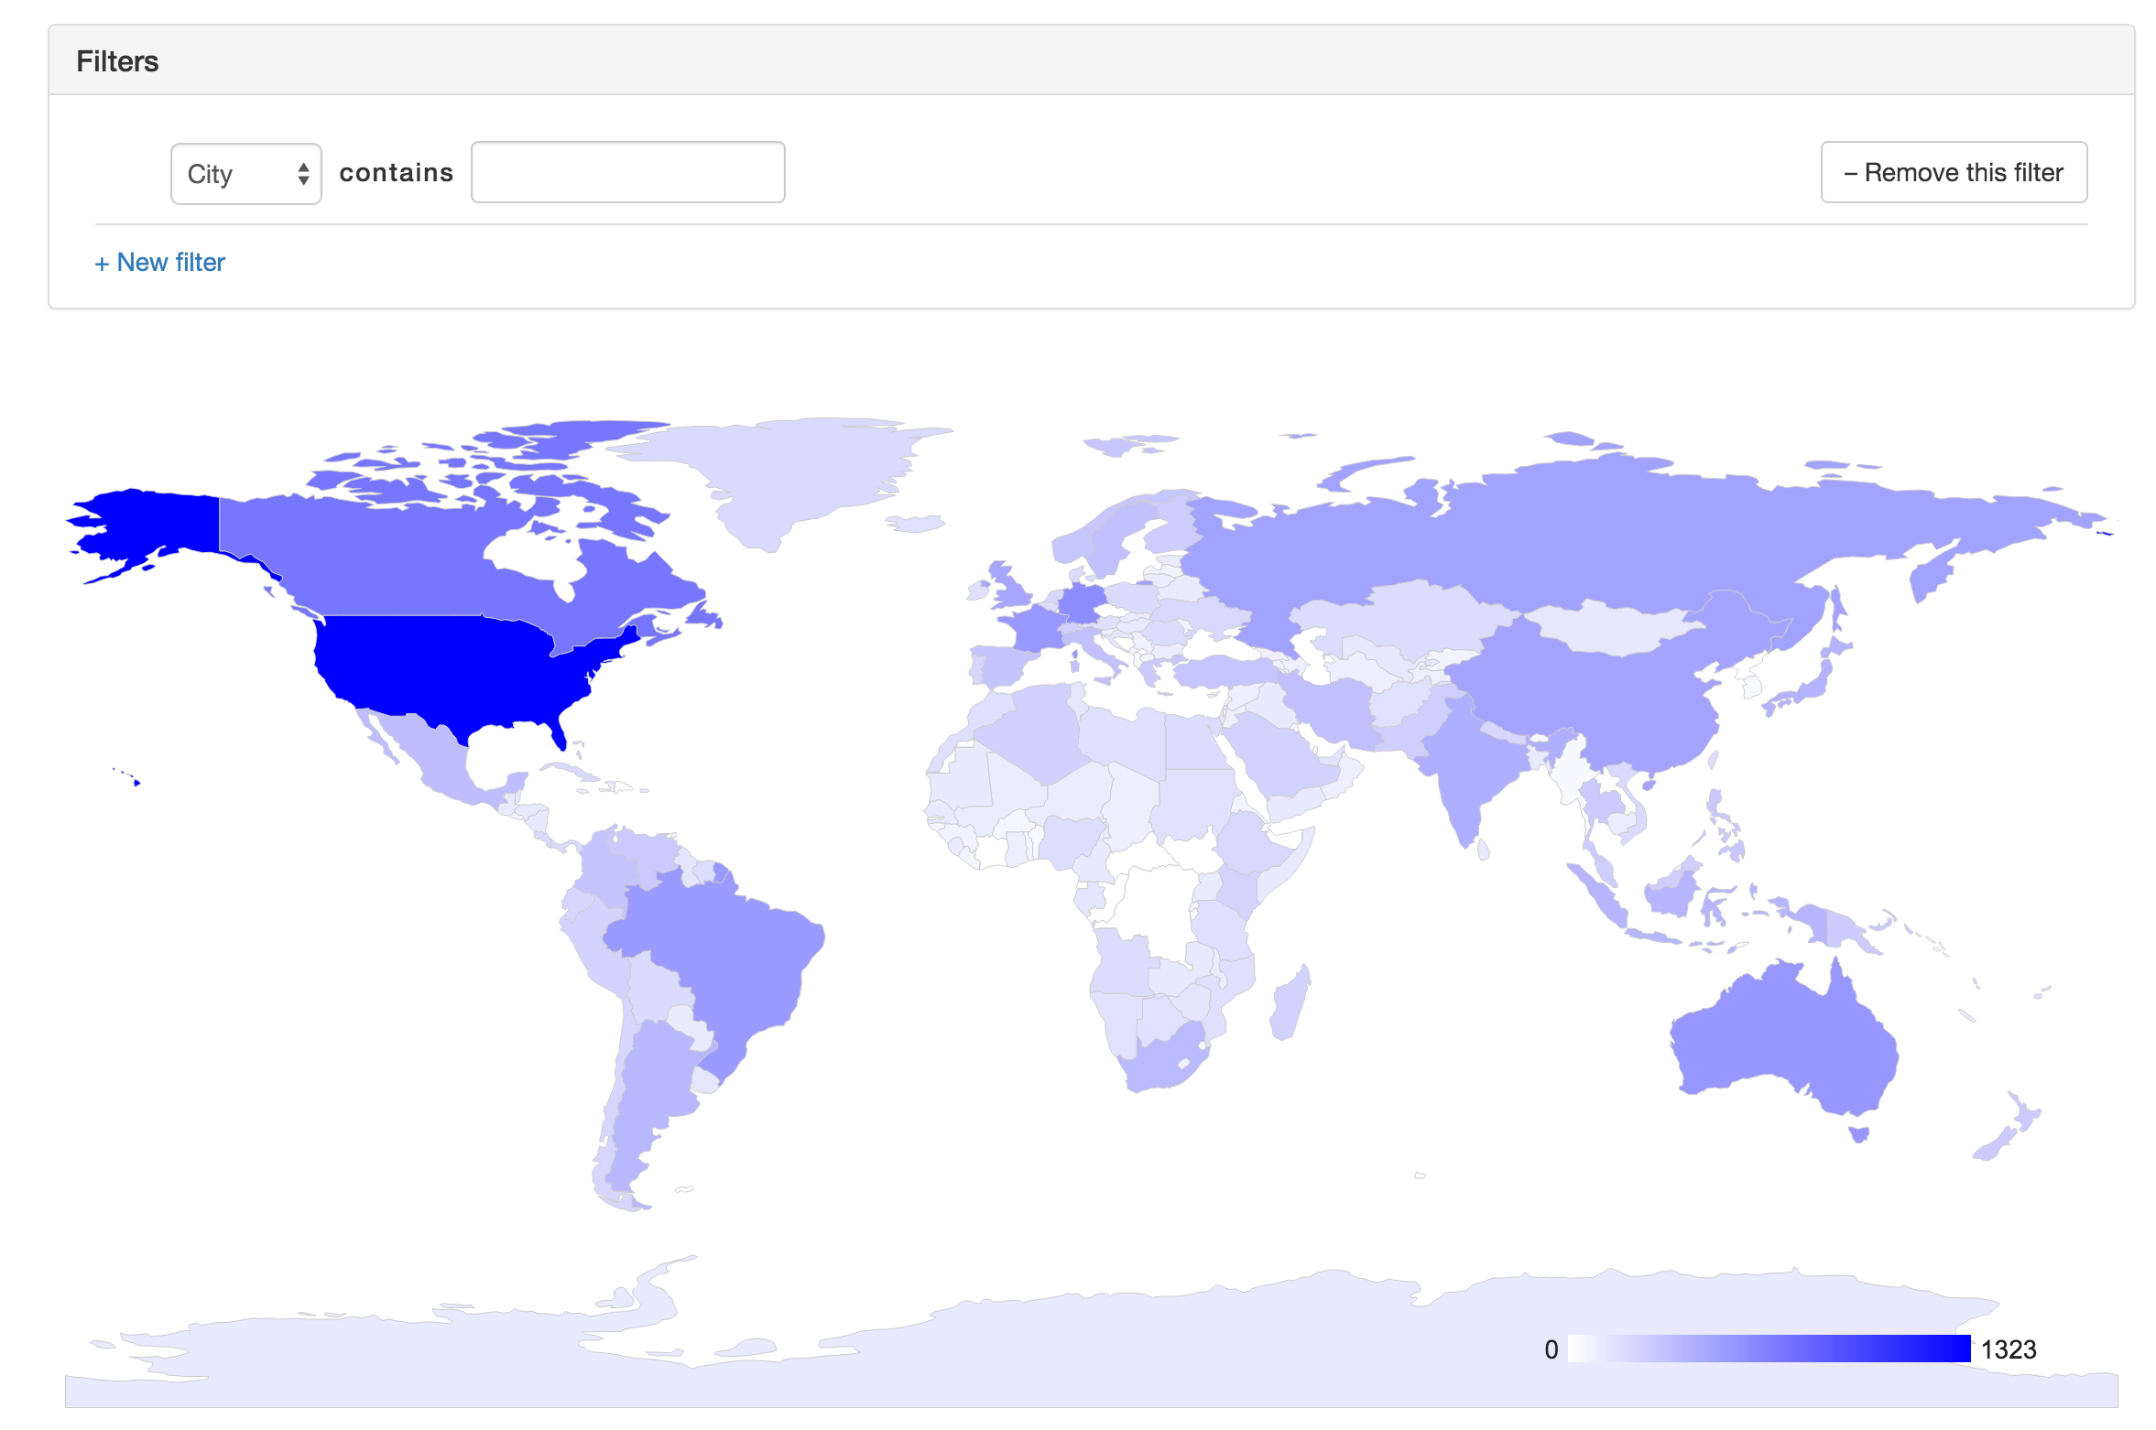
Task: Click the blue gradient legend bar
Action: pos(1768,1349)
